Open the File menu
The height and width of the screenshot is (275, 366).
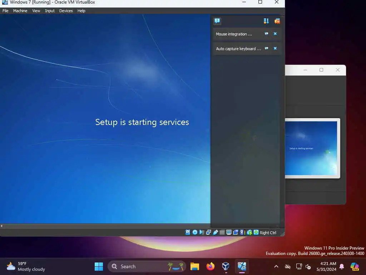tap(5, 11)
